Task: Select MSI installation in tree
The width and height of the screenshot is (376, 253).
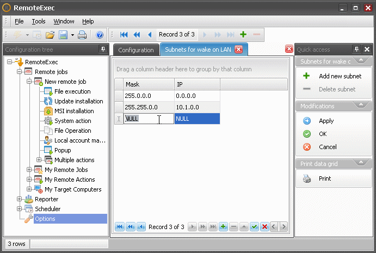Action: click(74, 111)
